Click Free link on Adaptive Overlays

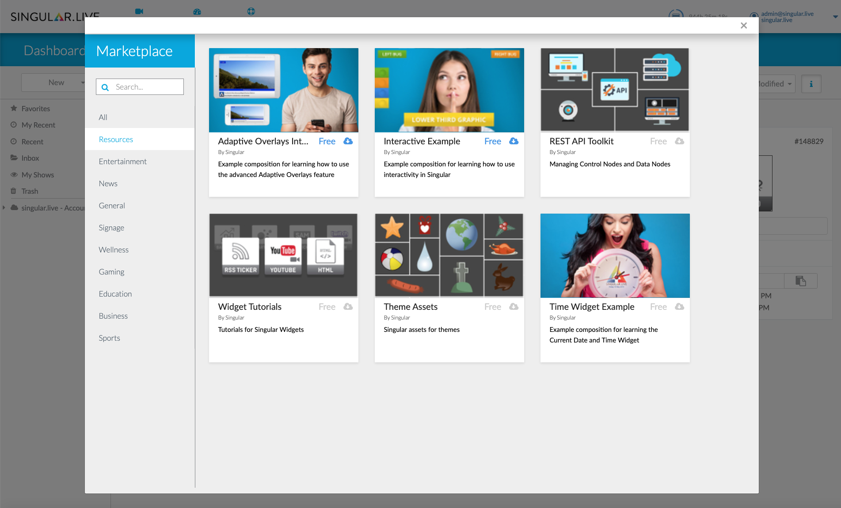click(x=327, y=141)
